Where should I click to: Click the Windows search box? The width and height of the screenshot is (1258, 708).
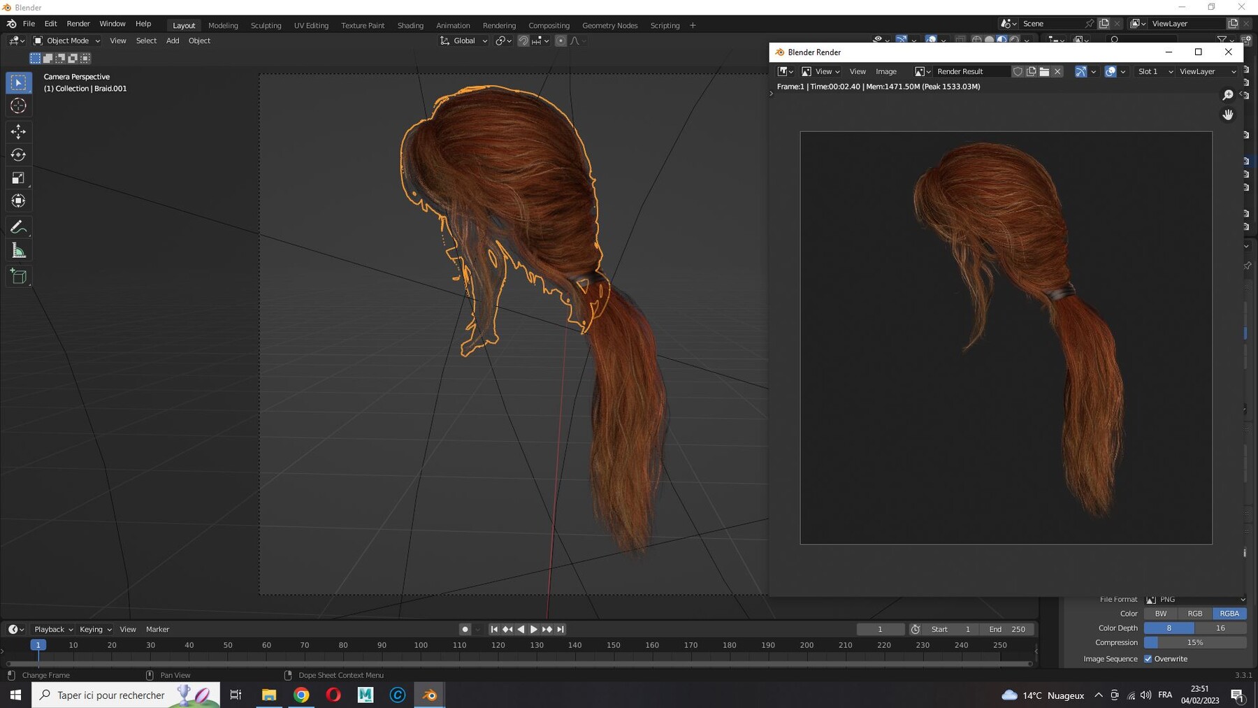pos(126,695)
